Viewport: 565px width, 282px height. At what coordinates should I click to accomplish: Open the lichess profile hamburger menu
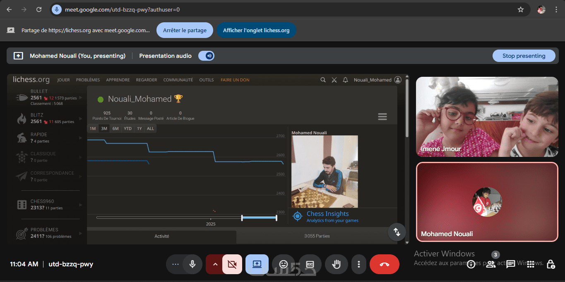point(382,117)
